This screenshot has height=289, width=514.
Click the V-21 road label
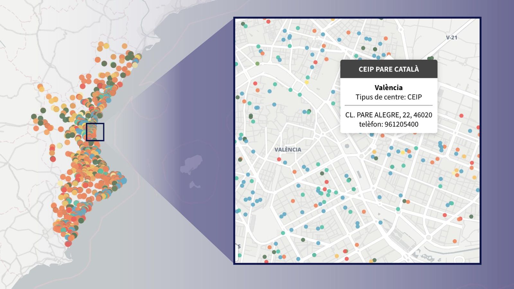point(451,38)
